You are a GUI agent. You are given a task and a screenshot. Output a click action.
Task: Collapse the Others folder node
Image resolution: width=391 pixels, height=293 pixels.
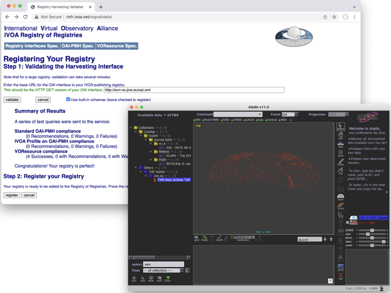coord(136,168)
